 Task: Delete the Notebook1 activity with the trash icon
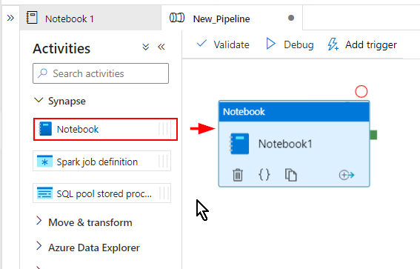[238, 175]
